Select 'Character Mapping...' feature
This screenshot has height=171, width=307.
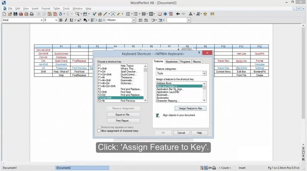coord(179,101)
